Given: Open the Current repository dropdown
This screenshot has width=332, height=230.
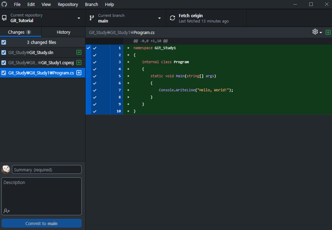Looking at the screenshot, I should pos(42,18).
